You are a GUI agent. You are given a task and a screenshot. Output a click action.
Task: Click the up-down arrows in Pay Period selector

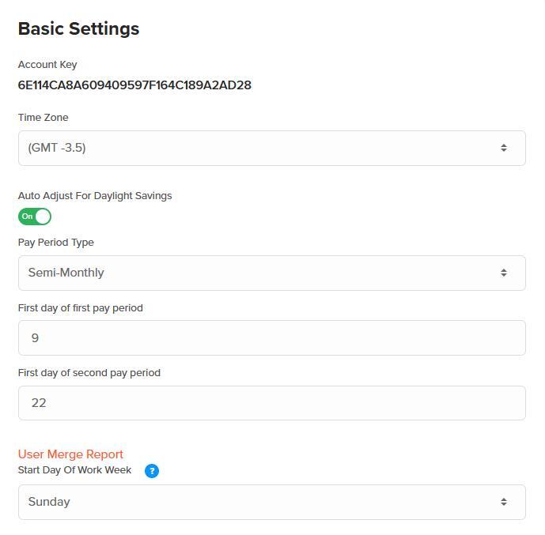(x=503, y=273)
